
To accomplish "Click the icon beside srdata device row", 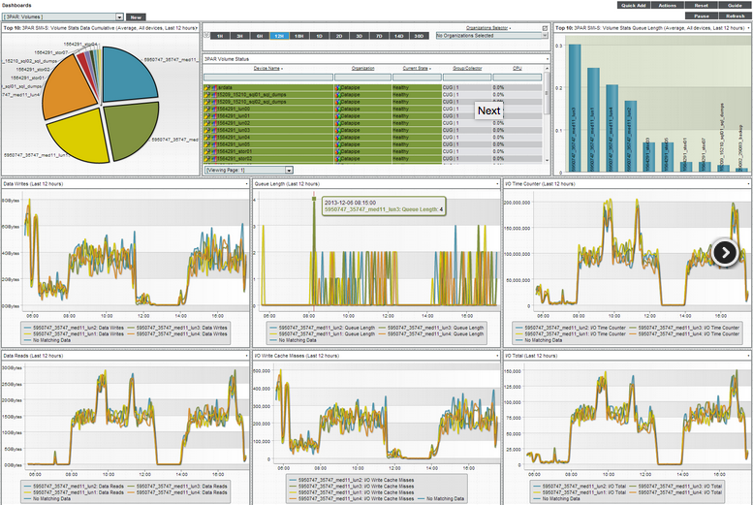I will coord(206,87).
